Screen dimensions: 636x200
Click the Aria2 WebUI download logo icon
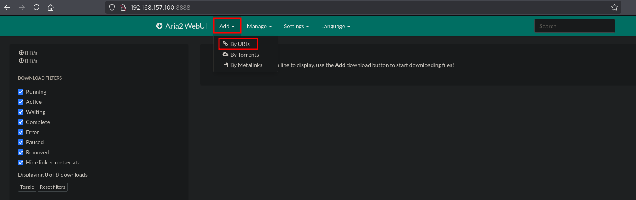point(159,26)
